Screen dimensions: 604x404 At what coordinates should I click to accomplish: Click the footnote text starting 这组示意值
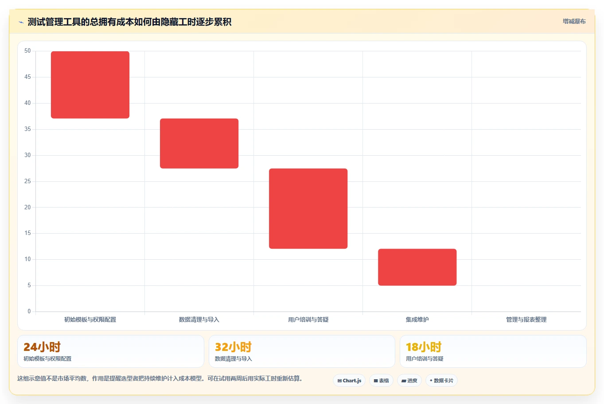160,379
